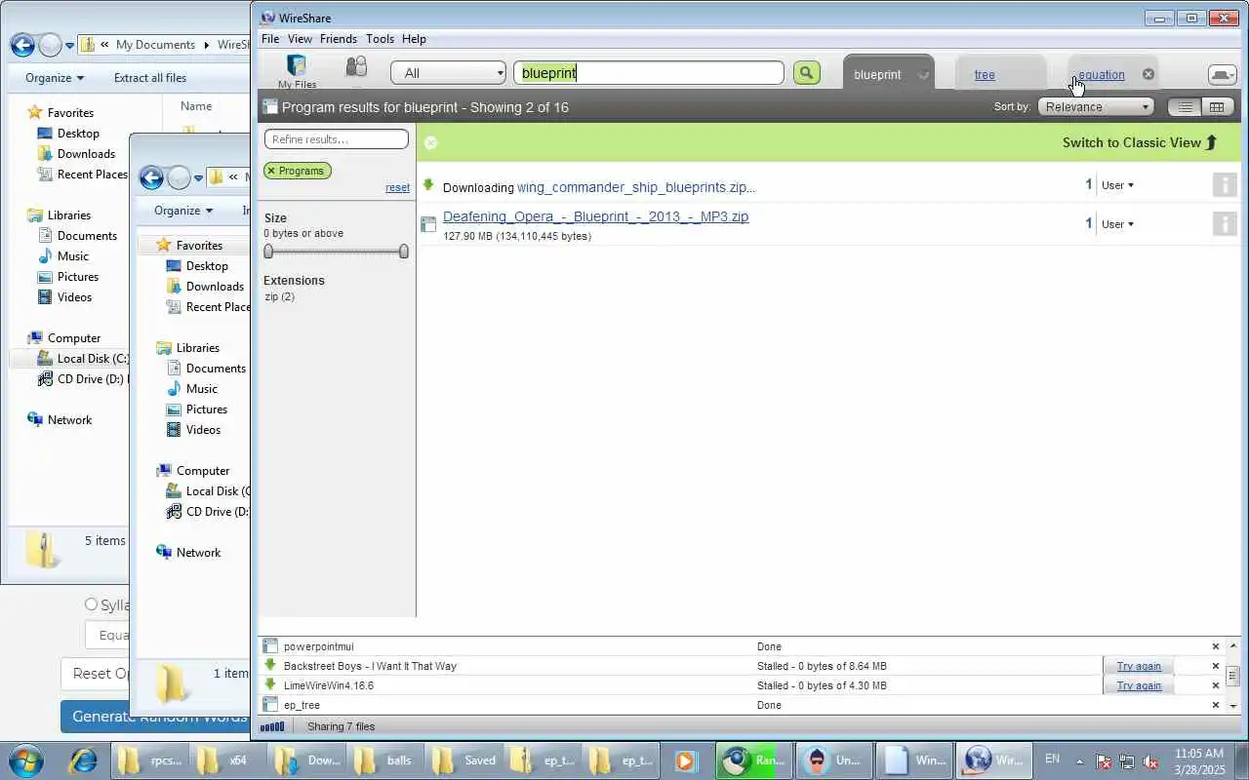Open the Friends menu in WireShare
Screen dimensions: 1249x780
339,39
